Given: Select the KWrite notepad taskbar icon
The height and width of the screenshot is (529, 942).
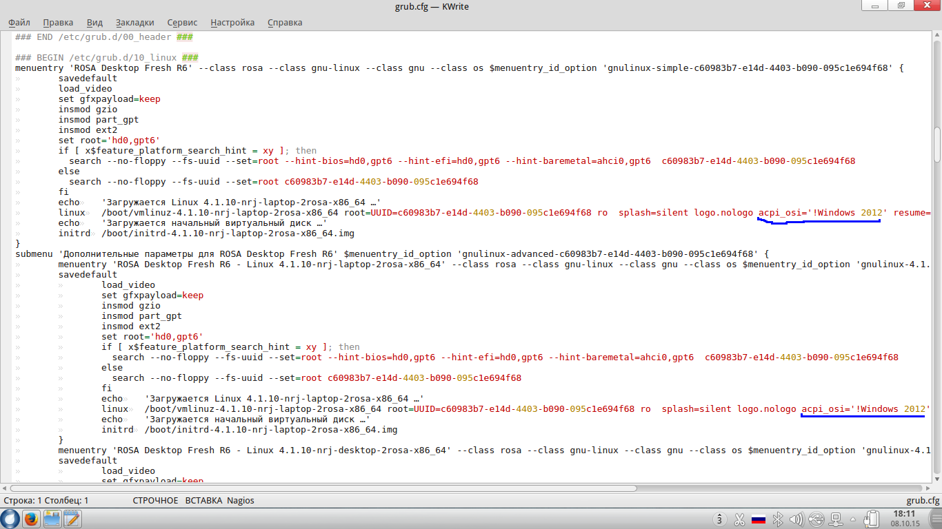Looking at the screenshot, I should point(72,519).
